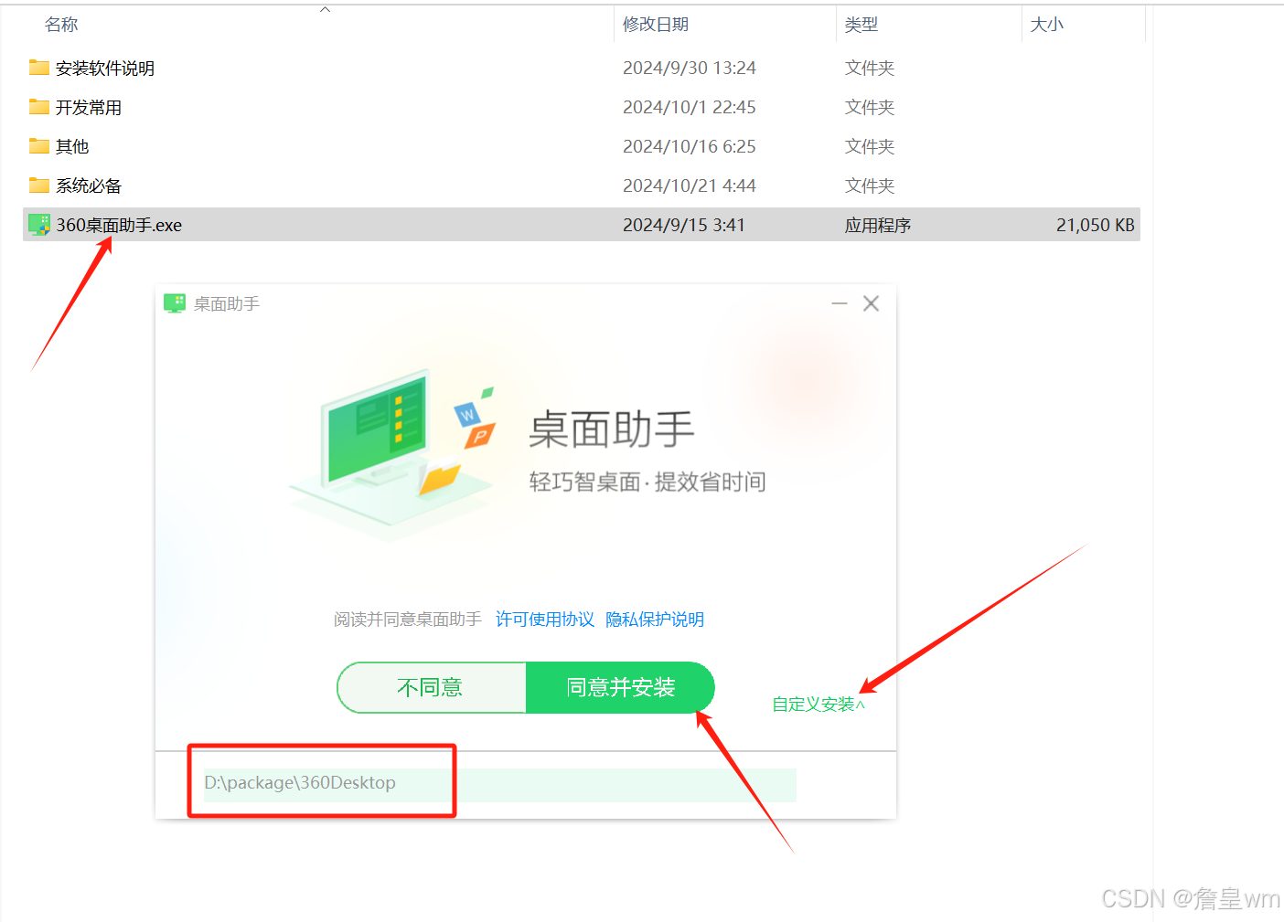Open the 隐私保护说明 link

tap(655, 620)
